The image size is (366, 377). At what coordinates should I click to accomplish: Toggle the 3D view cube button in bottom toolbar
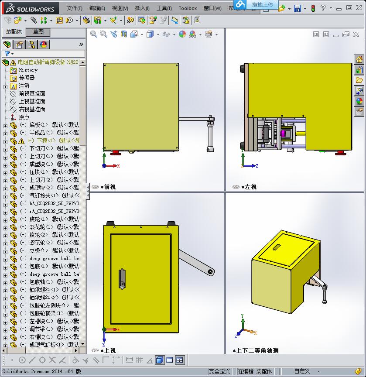click(160, 360)
